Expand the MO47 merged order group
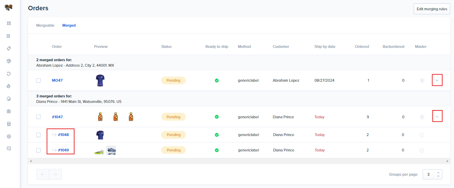The width and height of the screenshot is (454, 188). tap(437, 81)
